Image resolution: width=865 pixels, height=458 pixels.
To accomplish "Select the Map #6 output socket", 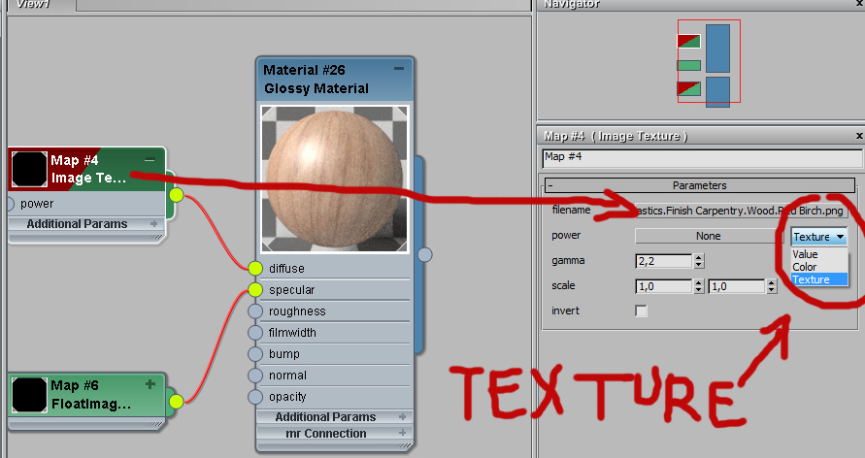I will click(x=176, y=401).
